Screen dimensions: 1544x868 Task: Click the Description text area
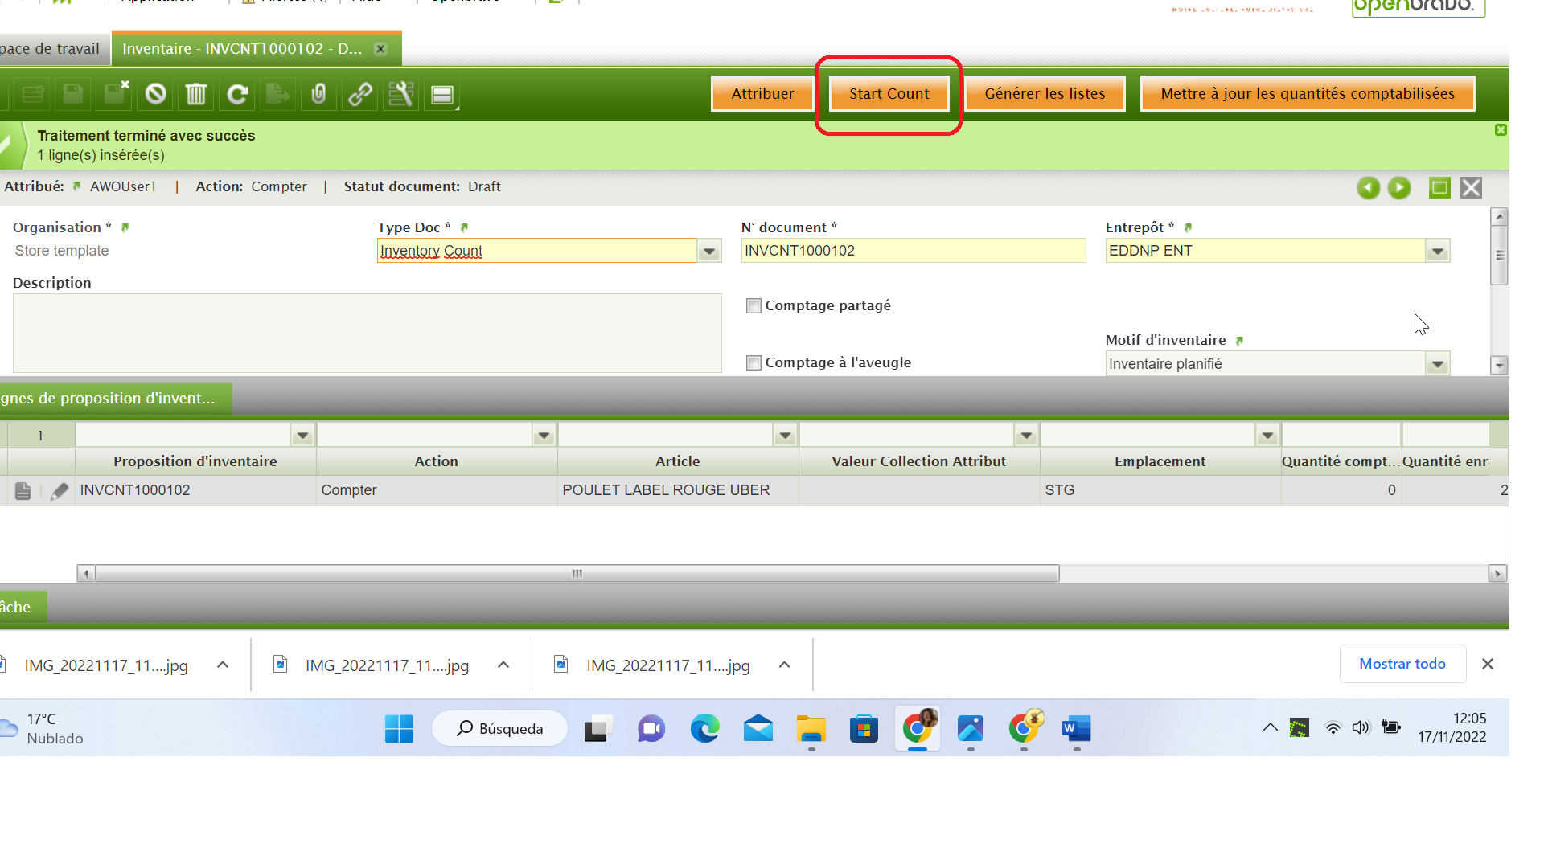[x=367, y=333]
